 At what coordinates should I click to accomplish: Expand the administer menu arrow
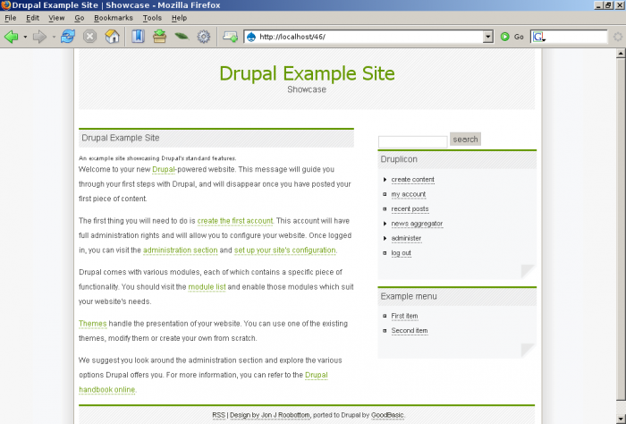coord(385,238)
